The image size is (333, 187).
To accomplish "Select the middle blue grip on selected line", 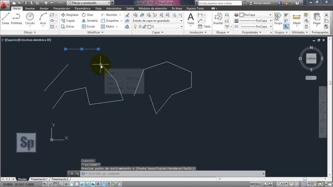I will click(82, 49).
